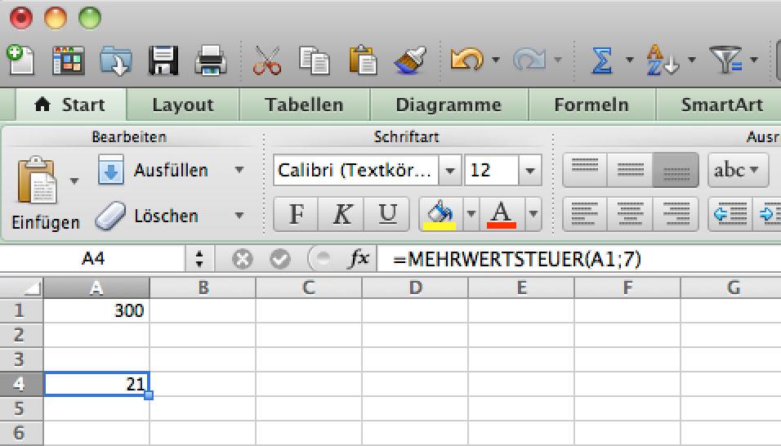Open the fill color dropdown arrow
The height and width of the screenshot is (446, 781).
[471, 215]
